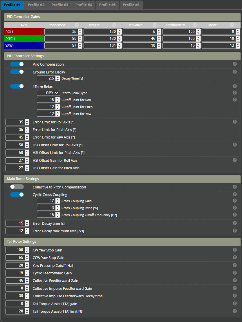The width and height of the screenshot is (242, 322).
Task: Open help for Ground Error Decay
Action: point(234,71)
